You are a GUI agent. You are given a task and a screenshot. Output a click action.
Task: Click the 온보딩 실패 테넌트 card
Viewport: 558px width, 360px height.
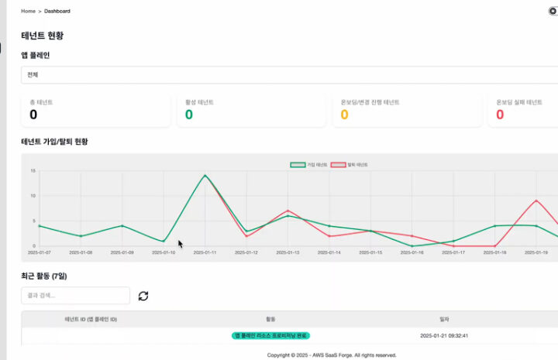pyautogui.click(x=523, y=110)
